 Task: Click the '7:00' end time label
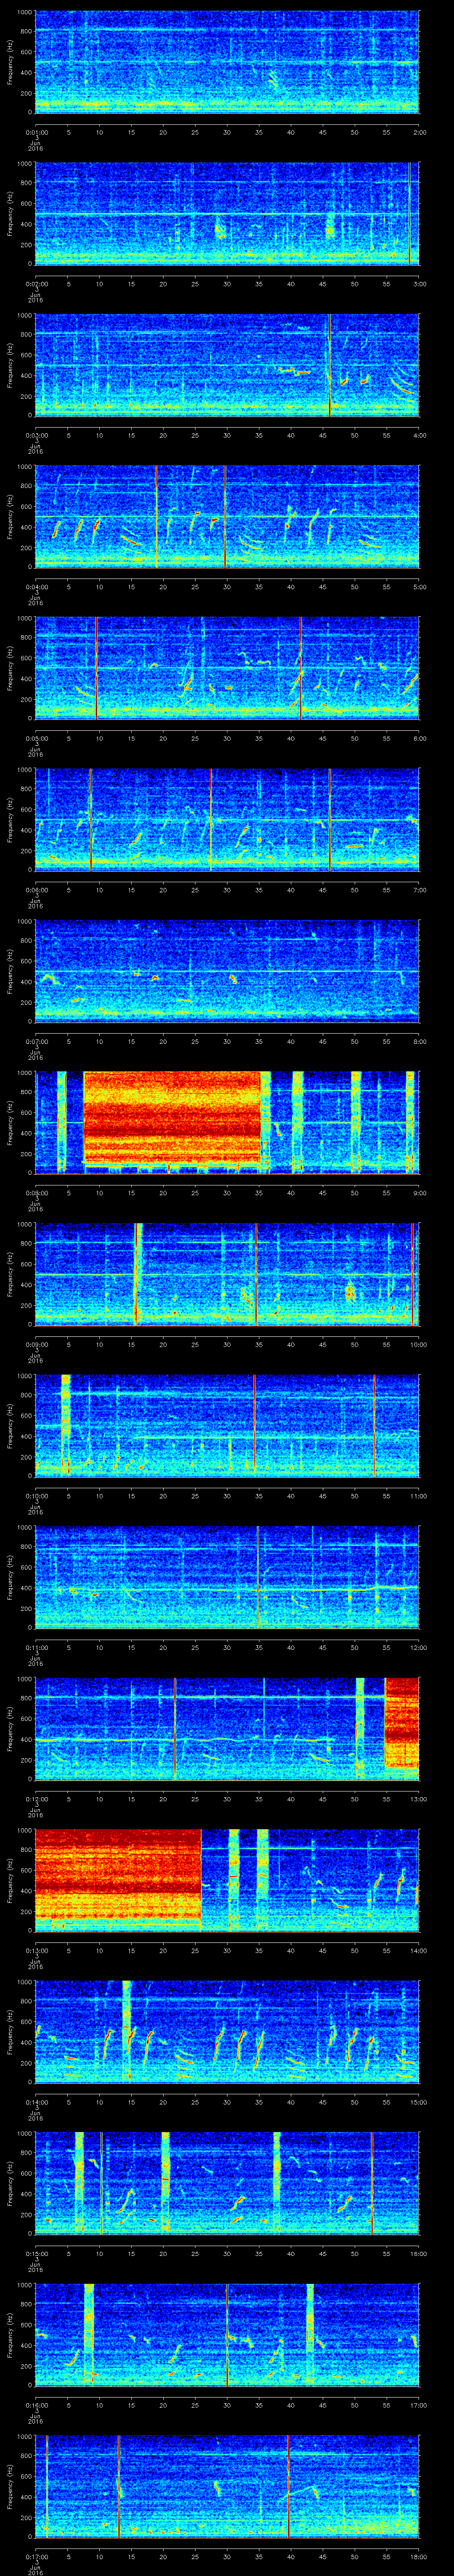[x=420, y=890]
